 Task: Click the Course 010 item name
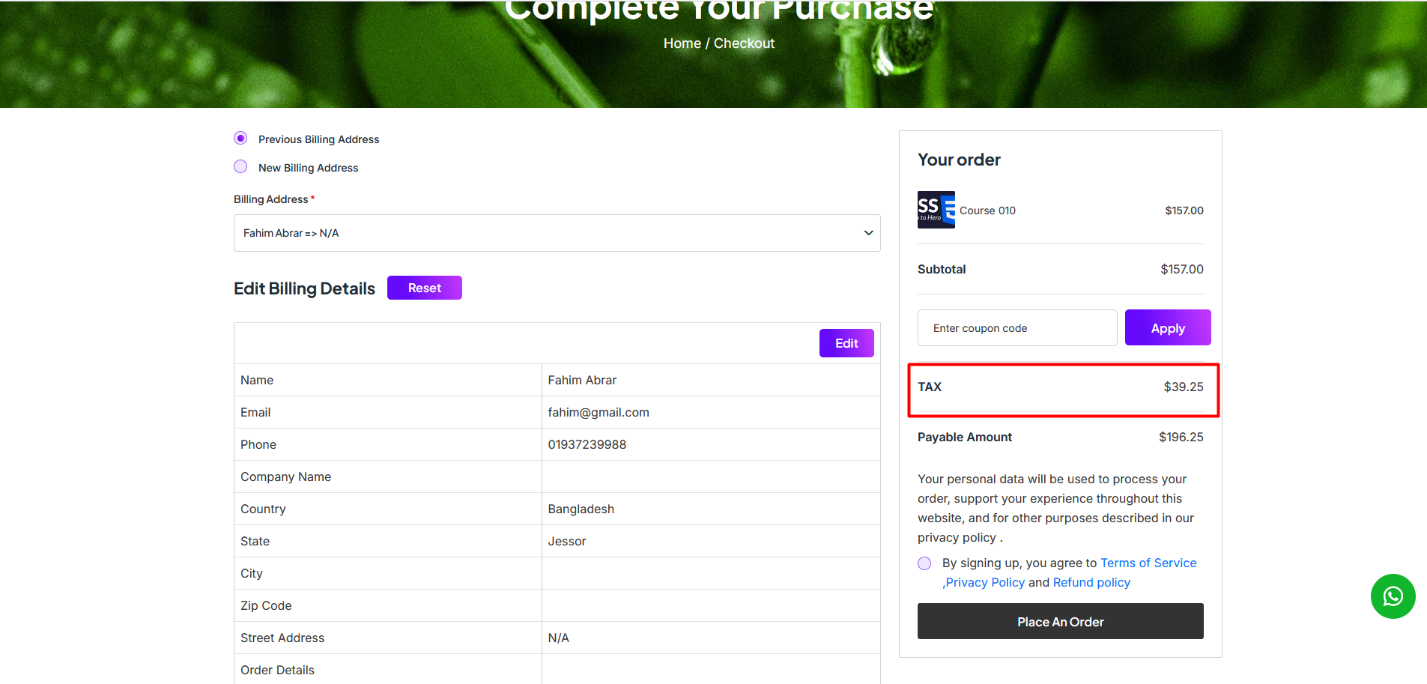(987, 211)
